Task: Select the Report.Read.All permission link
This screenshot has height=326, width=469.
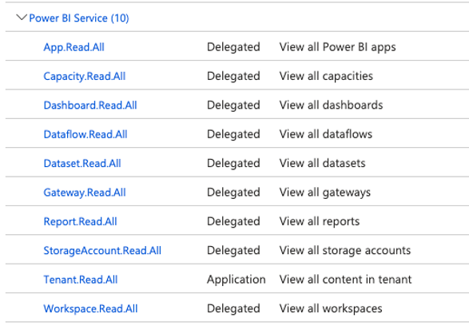Action: pyautogui.click(x=80, y=221)
